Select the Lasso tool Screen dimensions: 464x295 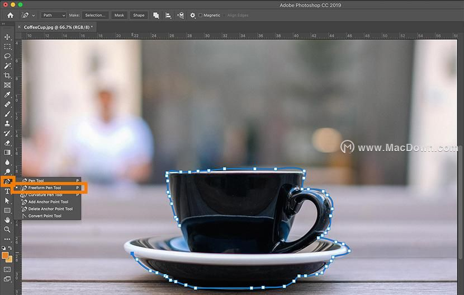[7, 56]
